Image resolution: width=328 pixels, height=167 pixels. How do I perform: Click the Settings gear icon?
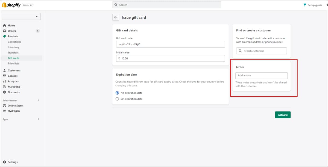[4, 162]
